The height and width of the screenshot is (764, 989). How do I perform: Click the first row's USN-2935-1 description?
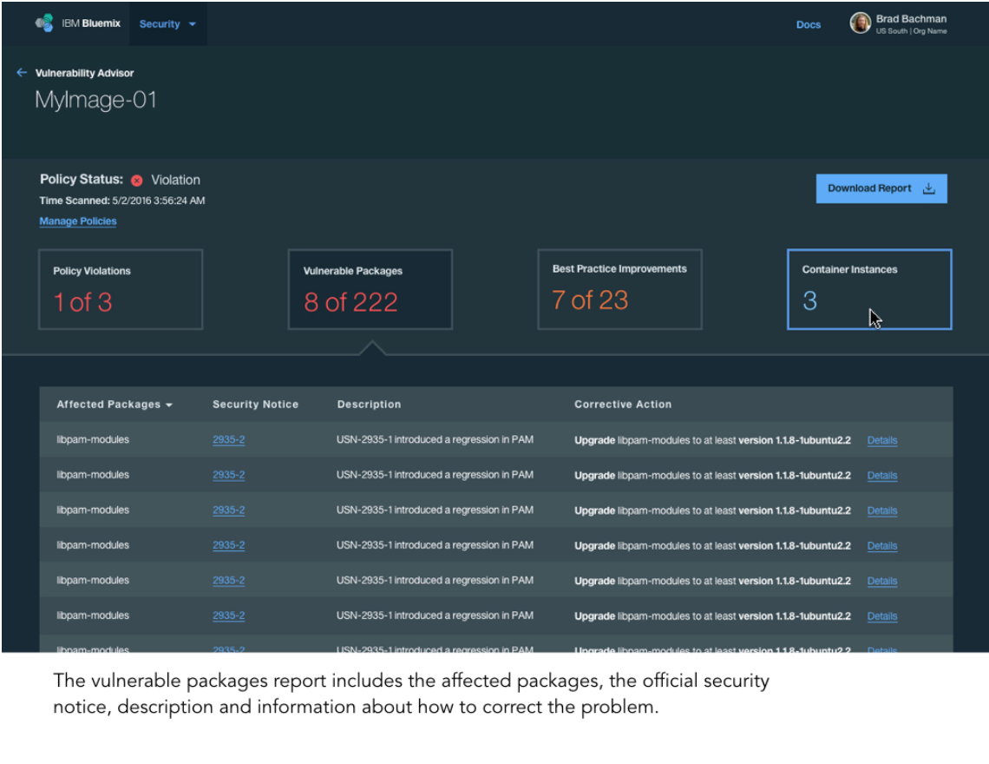pos(435,439)
